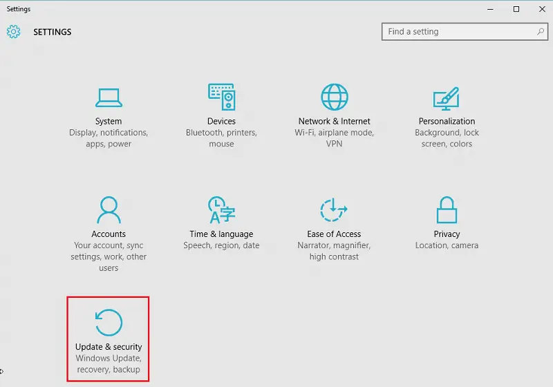This screenshot has width=553, height=387.
Task: Open the System laptop icon
Action: point(109,97)
